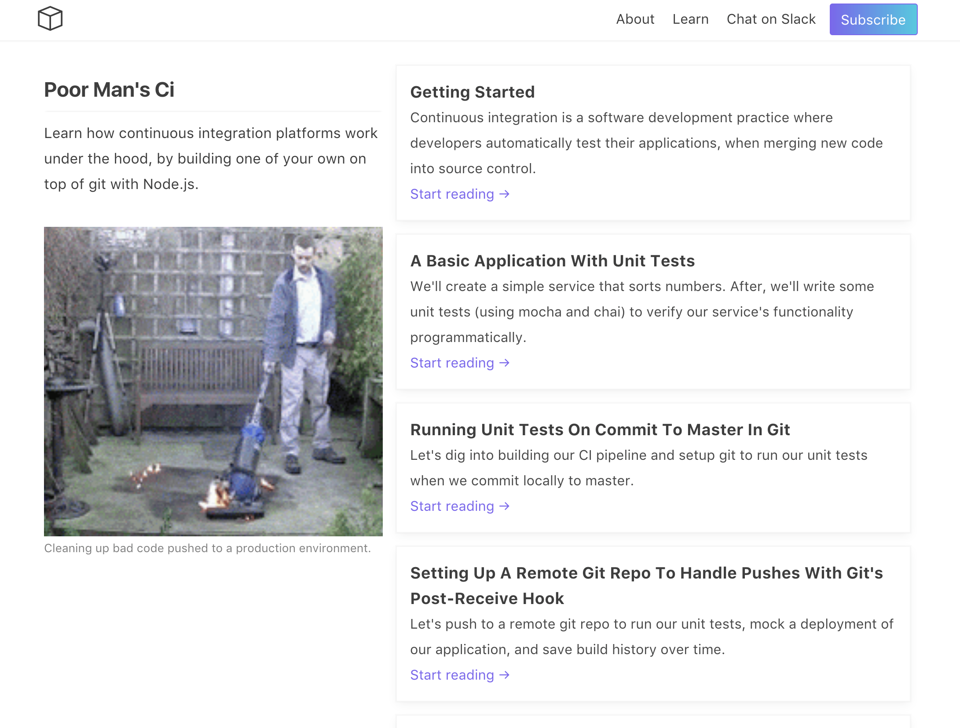Open the About page
Screen dimensions: 960x728
tap(635, 19)
